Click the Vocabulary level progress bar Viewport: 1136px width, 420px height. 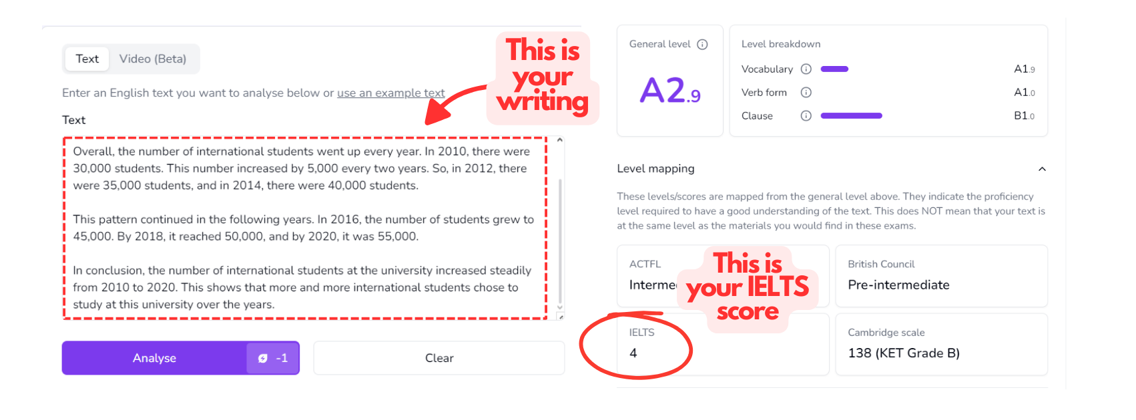[x=834, y=69]
